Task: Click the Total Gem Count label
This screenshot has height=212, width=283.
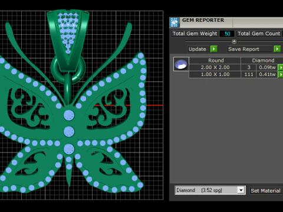Action: click(x=259, y=34)
